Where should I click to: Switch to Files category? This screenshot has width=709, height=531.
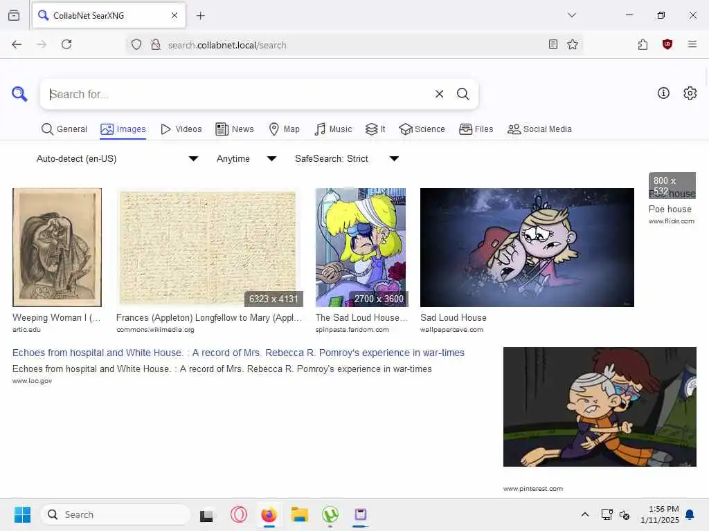coord(476,129)
